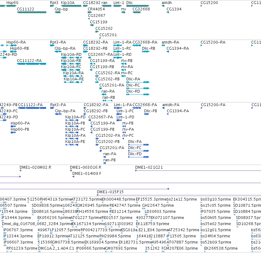Click the CG11122-RA transcript glyph
261x253 pixels.
(x=32, y=64)
